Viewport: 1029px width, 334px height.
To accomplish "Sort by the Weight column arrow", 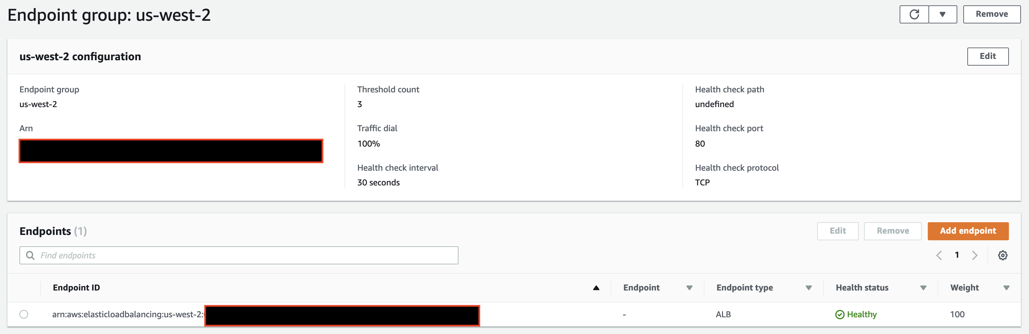I will pyautogui.click(x=1006, y=288).
